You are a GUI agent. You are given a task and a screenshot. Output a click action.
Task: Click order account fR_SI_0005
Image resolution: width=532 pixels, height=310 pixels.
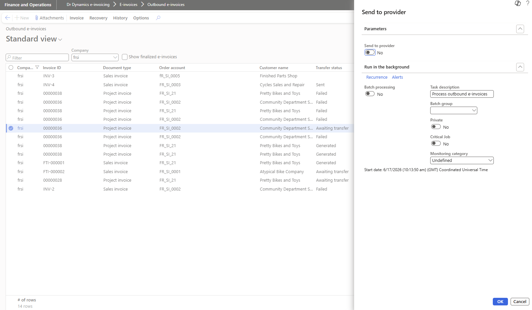(x=170, y=76)
